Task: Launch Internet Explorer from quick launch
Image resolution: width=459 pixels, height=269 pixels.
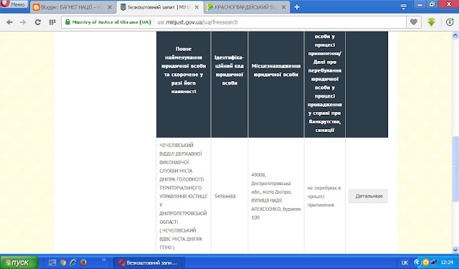Action: pyautogui.click(x=73, y=263)
